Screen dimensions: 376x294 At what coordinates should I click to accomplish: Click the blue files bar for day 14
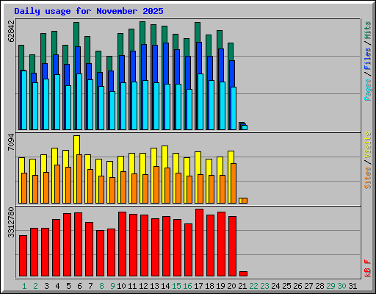[166, 63]
